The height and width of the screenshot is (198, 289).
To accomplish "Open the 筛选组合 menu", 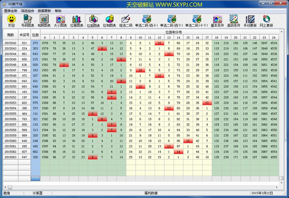I will (x=28, y=10).
